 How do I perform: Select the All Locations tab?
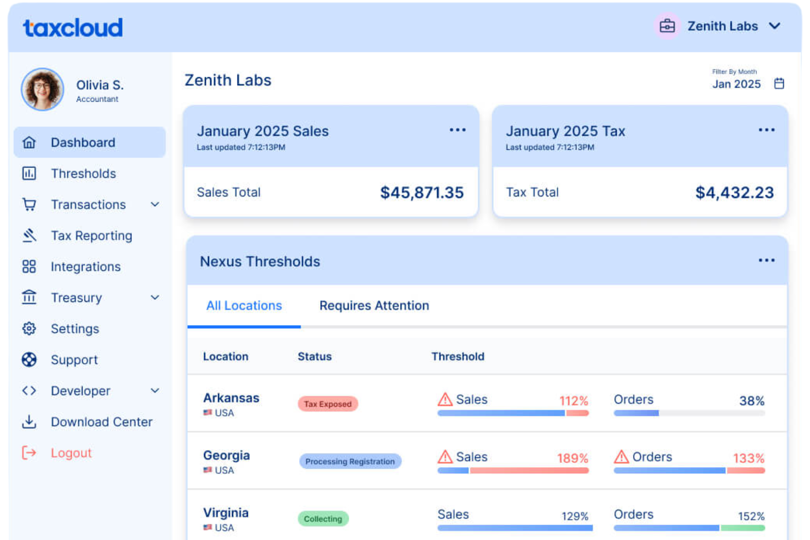click(244, 306)
